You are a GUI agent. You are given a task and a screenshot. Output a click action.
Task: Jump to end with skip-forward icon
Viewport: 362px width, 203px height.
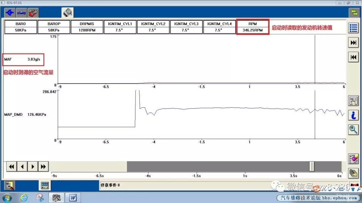354,42
